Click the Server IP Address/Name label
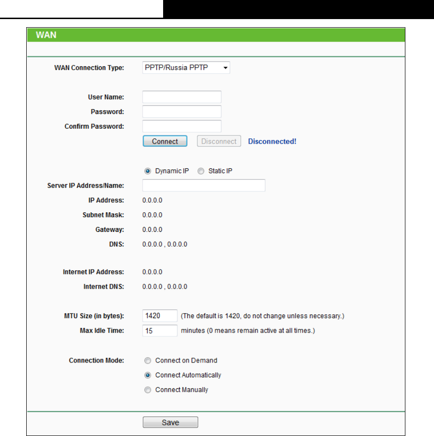Viewport: 434px width, 436px height. pos(86,186)
